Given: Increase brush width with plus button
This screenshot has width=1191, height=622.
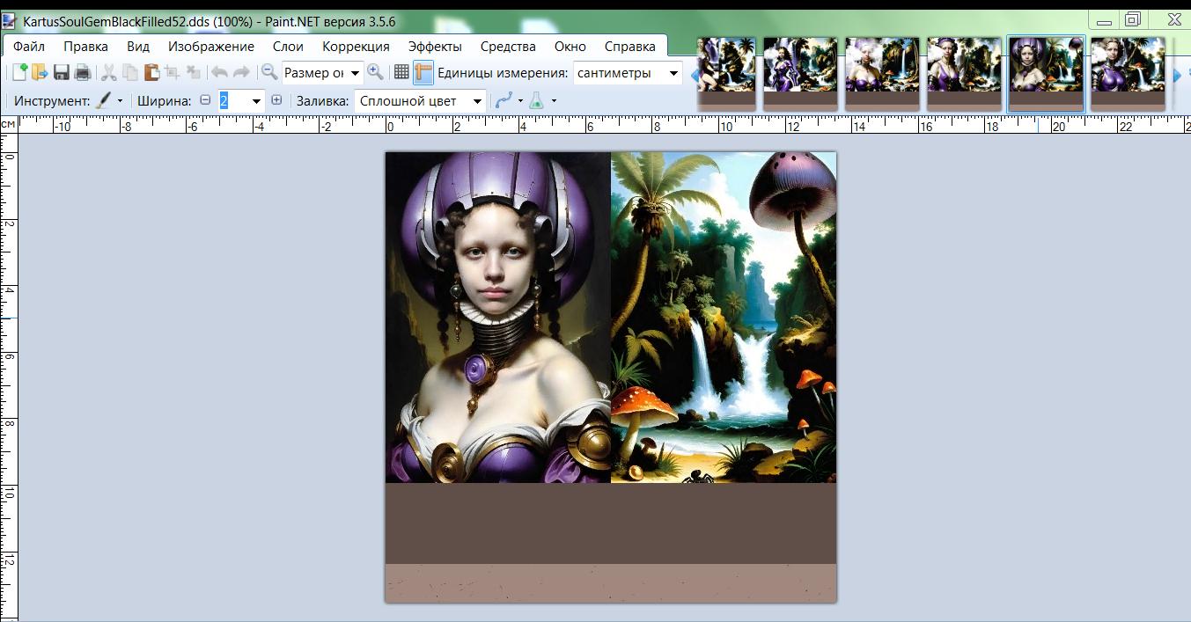Looking at the screenshot, I should pos(276,100).
